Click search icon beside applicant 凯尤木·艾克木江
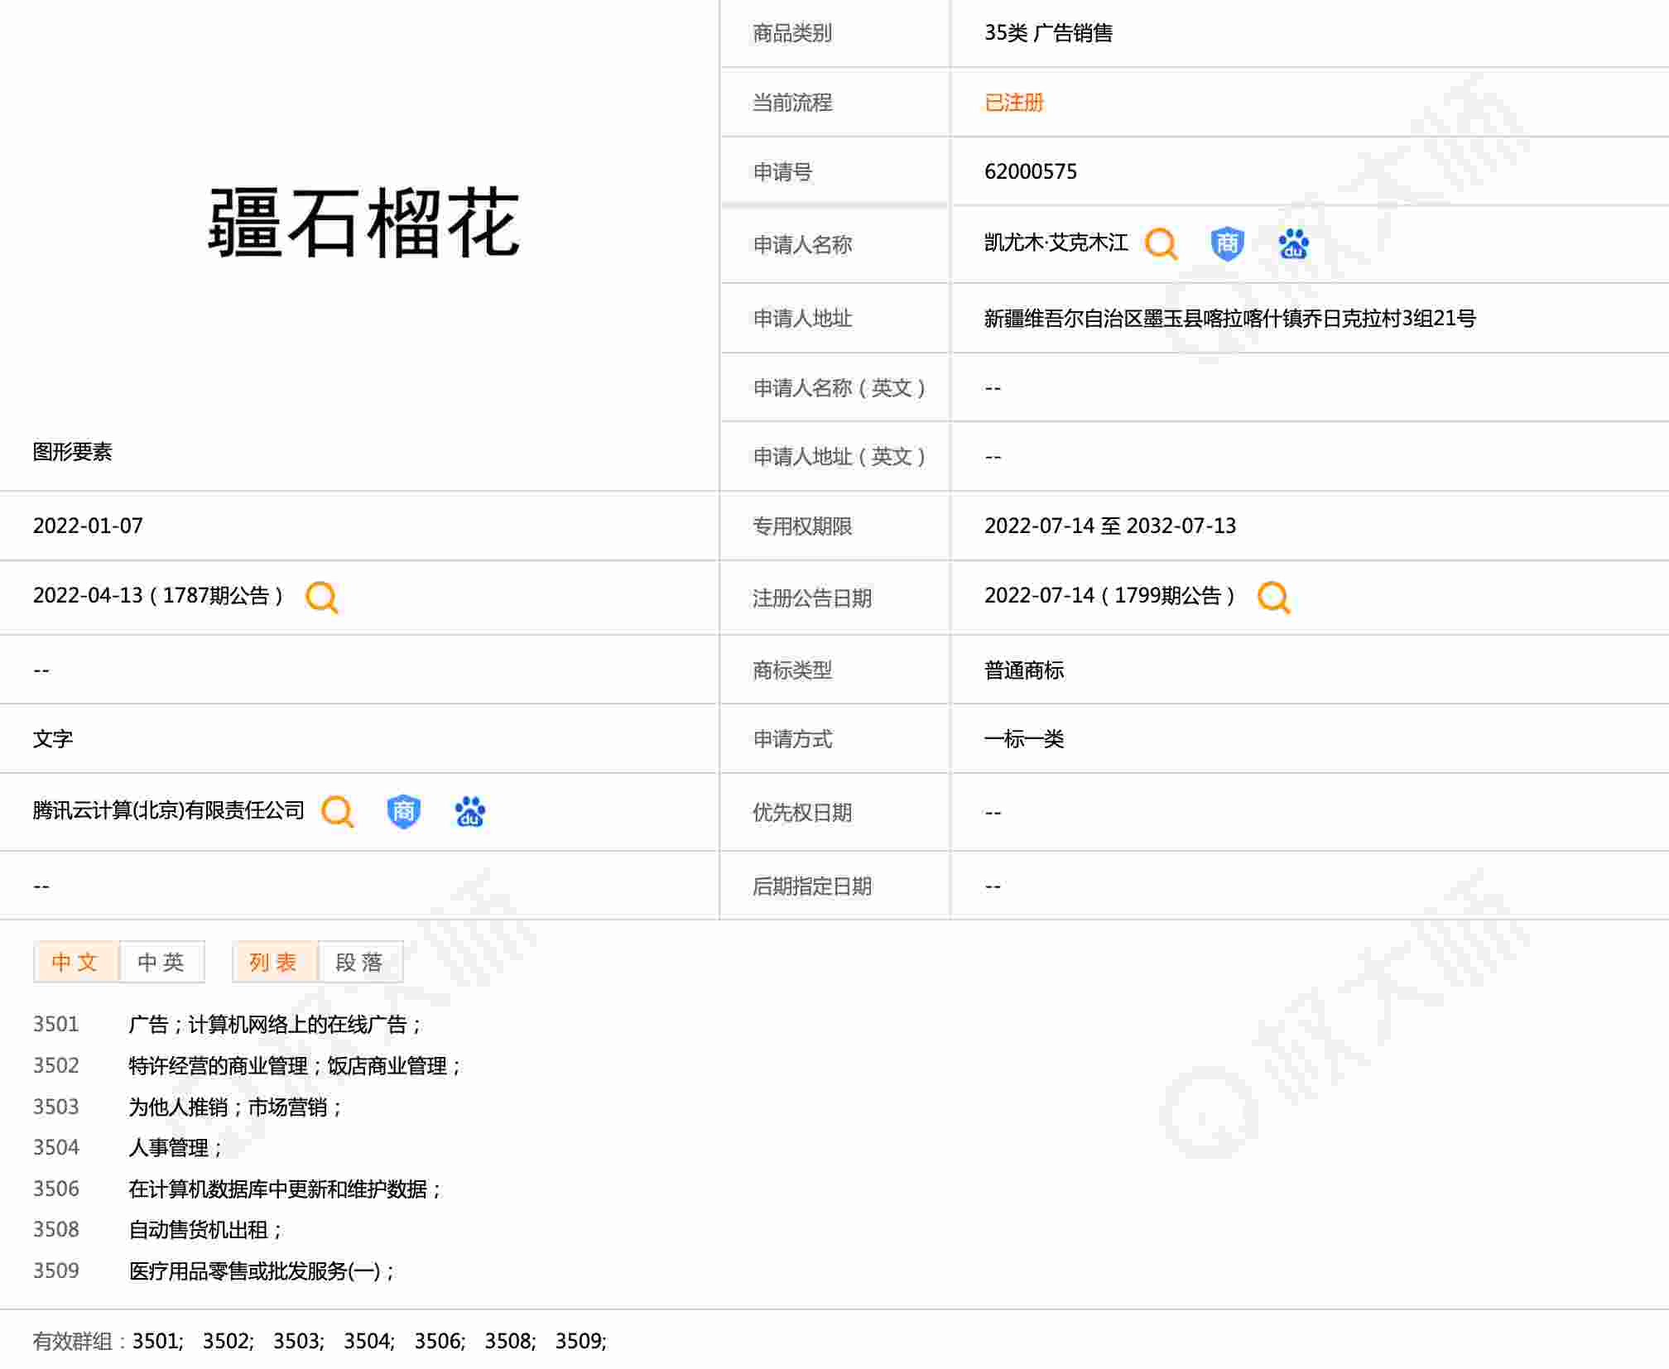 point(1160,244)
